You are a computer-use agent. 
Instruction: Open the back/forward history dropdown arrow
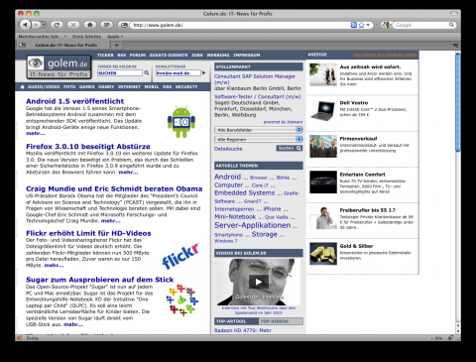pos(44,25)
